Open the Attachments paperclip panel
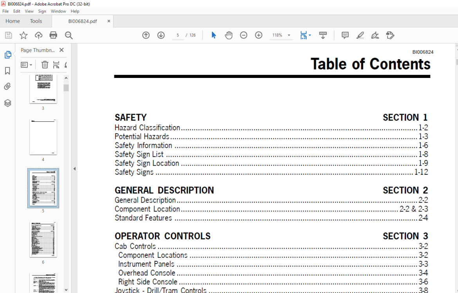 coord(7,87)
